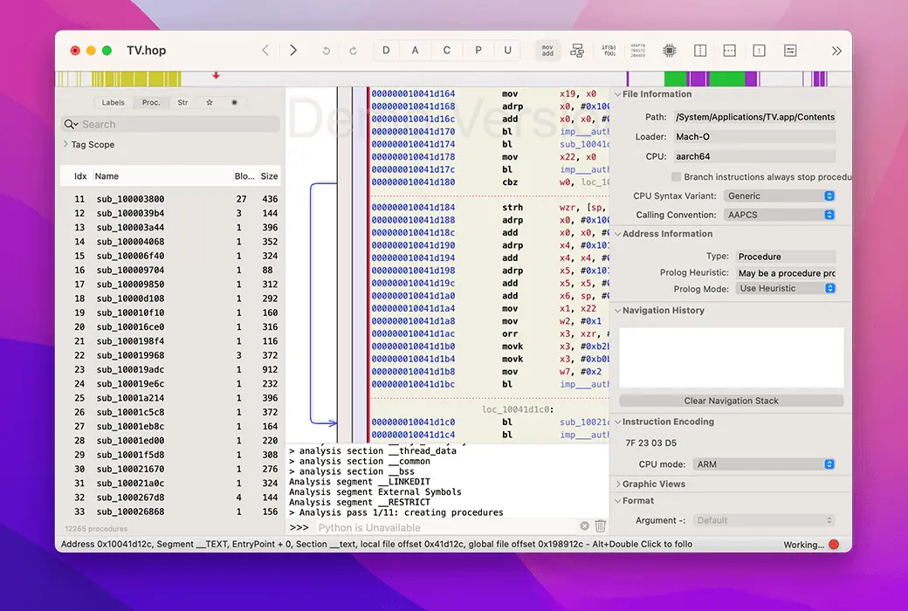Click red arrow marker on navigation bar

coord(216,75)
